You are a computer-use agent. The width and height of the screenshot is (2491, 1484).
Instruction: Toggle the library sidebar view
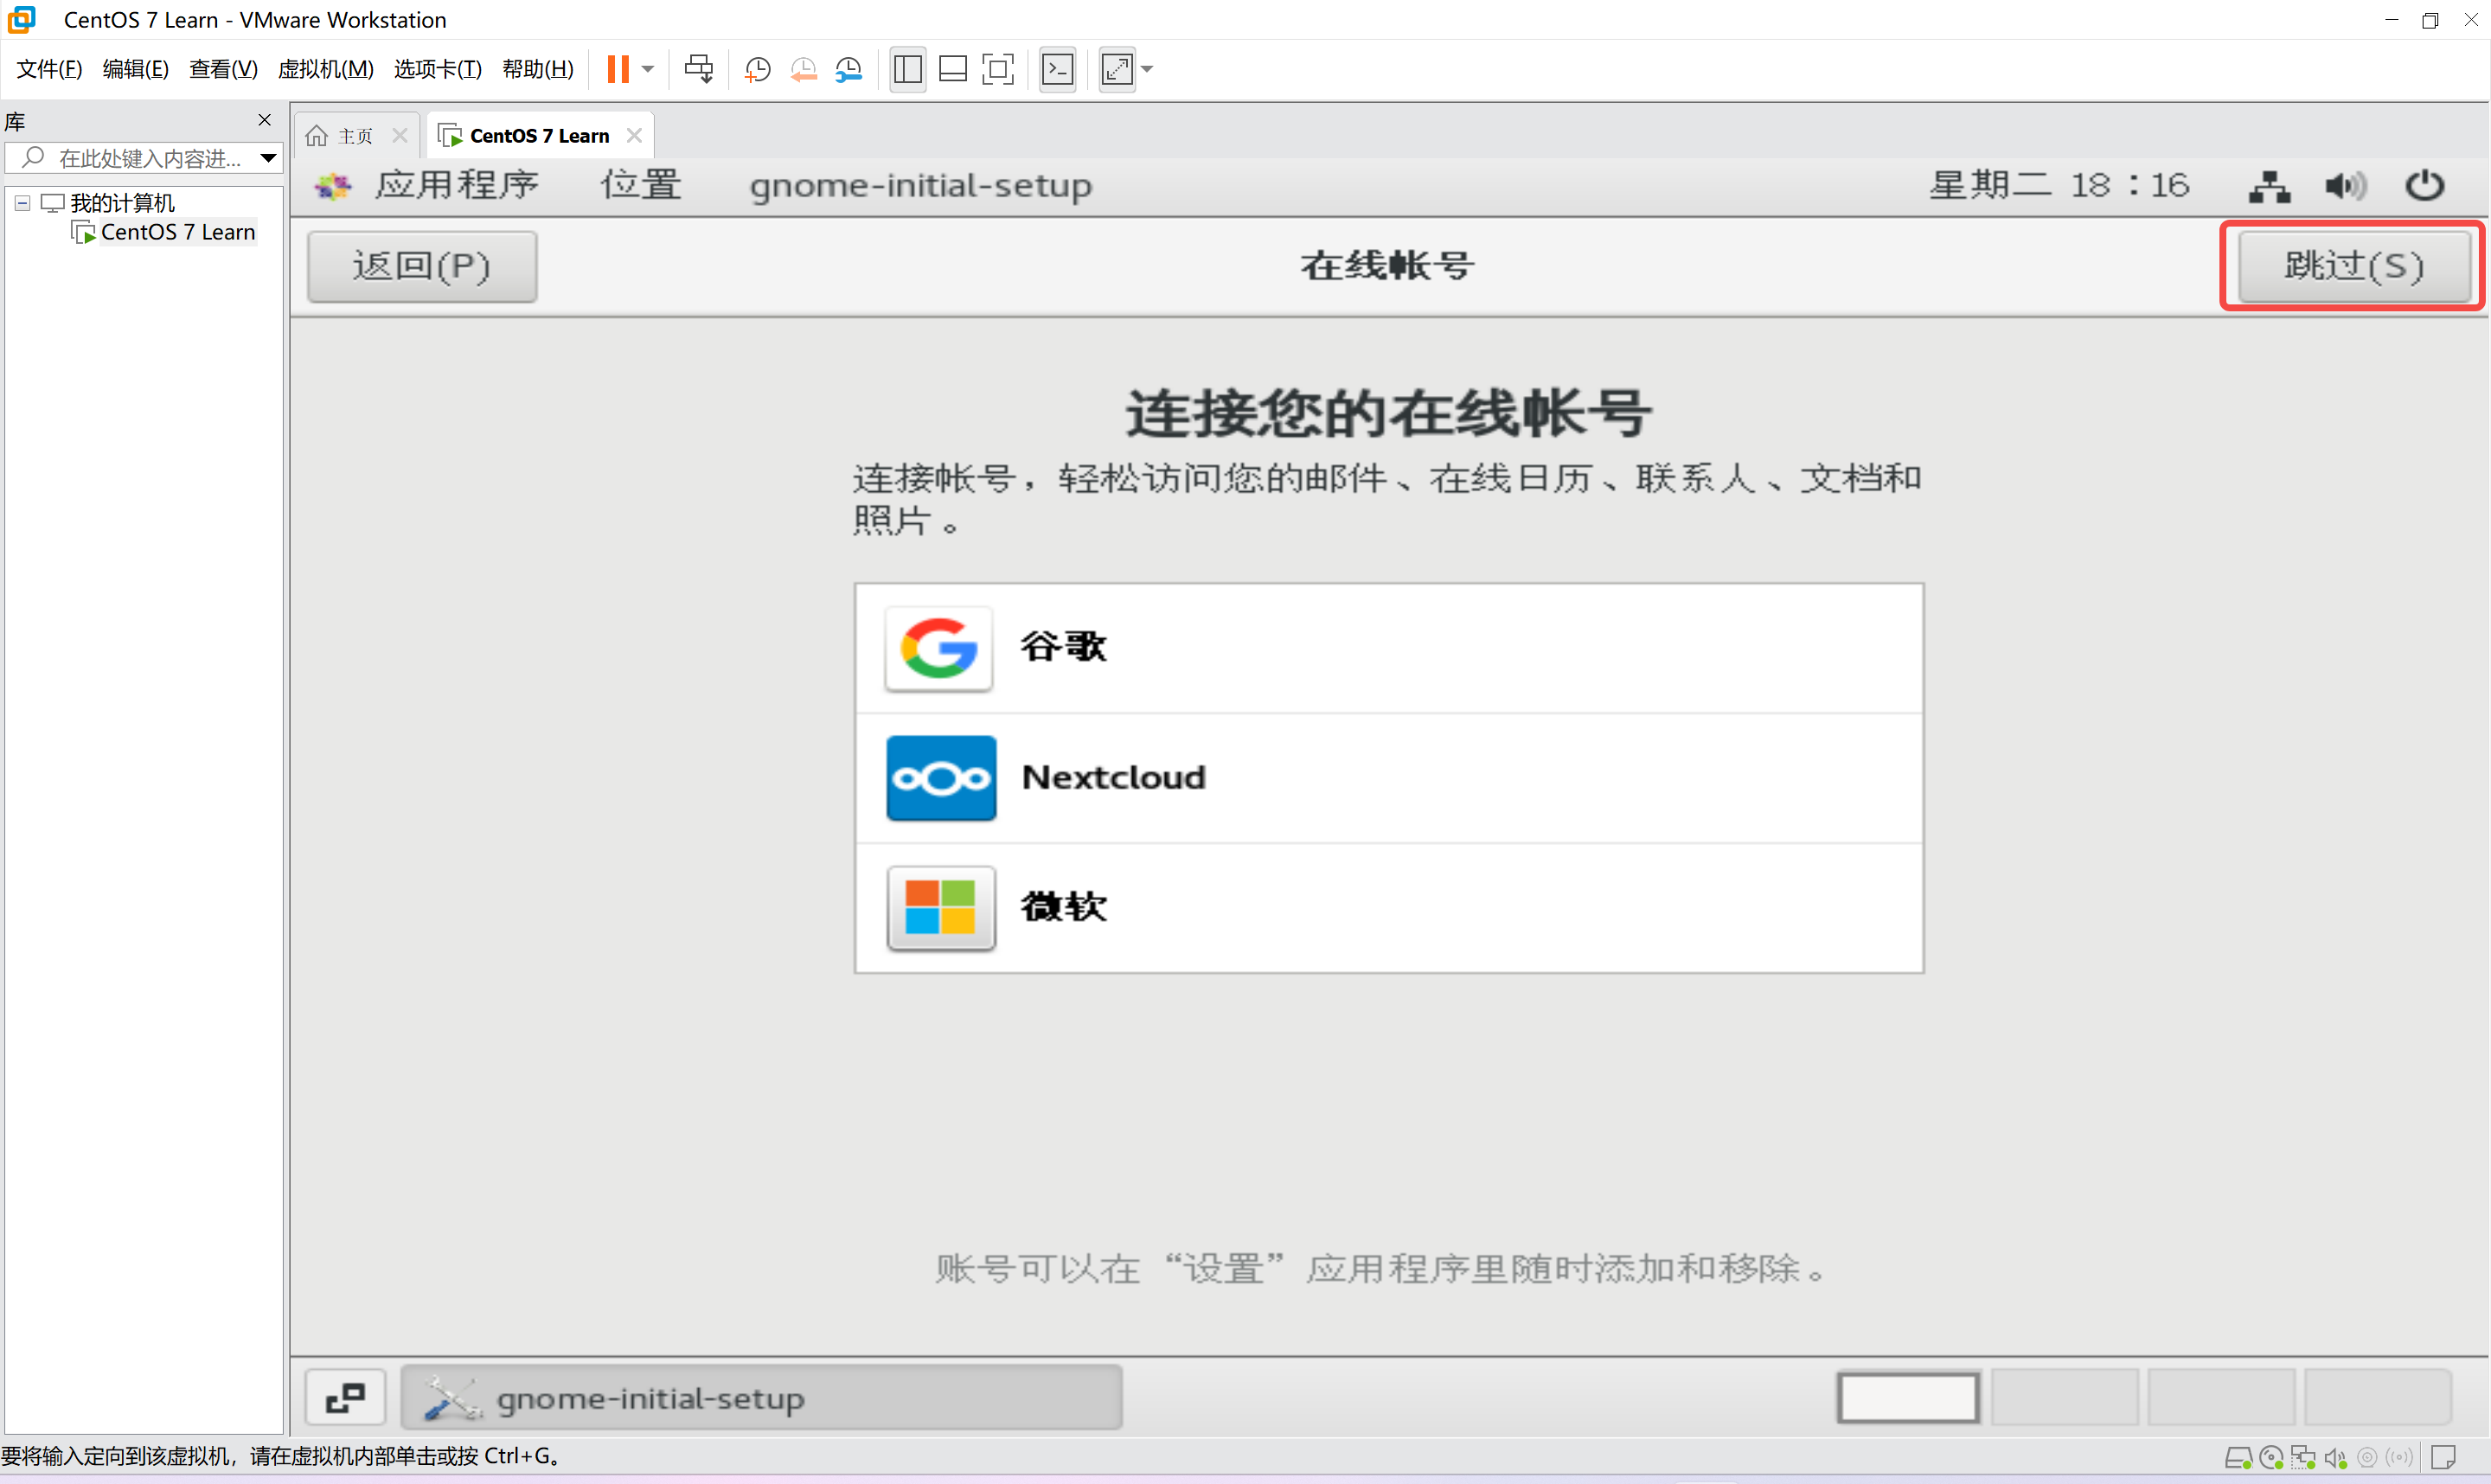pyautogui.click(x=907, y=69)
